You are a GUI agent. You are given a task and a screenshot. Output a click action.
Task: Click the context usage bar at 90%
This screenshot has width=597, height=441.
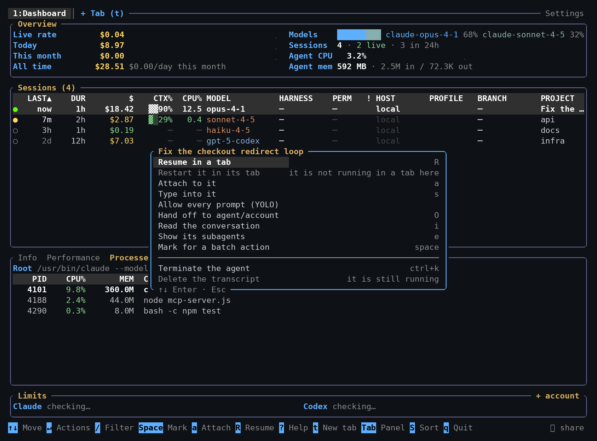point(153,109)
